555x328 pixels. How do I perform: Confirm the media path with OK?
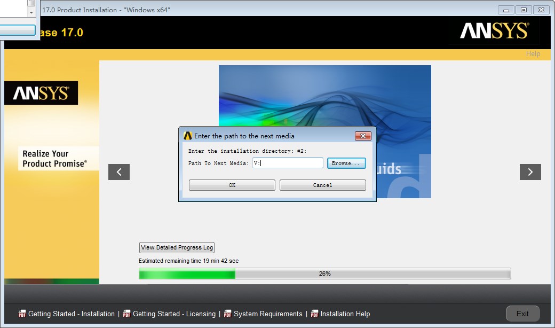[x=232, y=185]
